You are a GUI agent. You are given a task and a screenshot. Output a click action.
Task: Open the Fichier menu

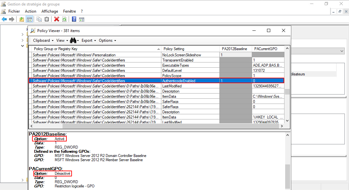click(14, 11)
